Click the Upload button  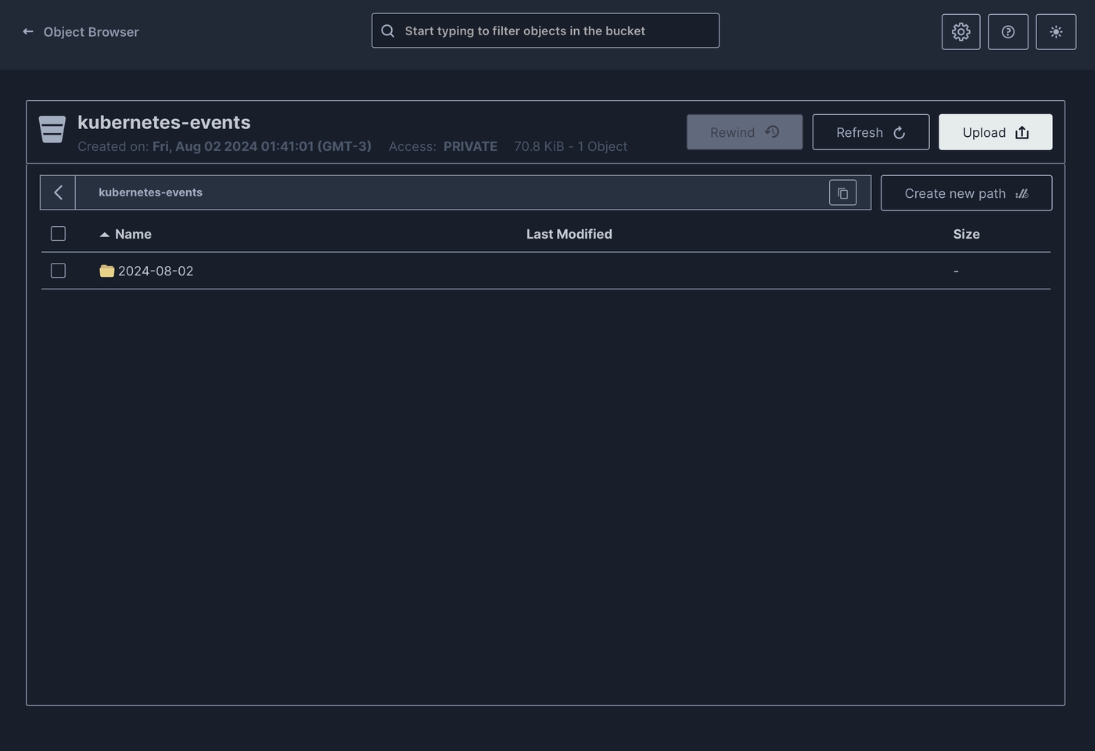coord(995,132)
